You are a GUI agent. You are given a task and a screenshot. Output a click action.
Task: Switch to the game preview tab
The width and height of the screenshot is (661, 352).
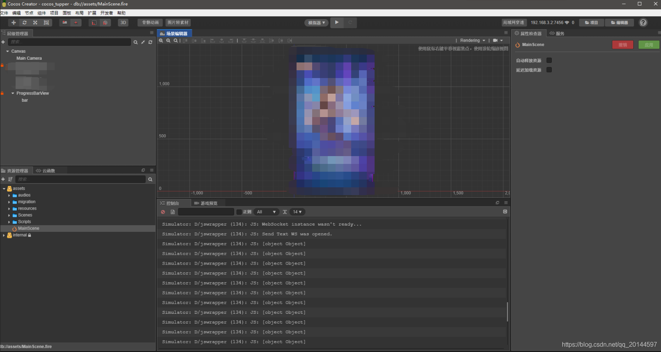coord(206,203)
